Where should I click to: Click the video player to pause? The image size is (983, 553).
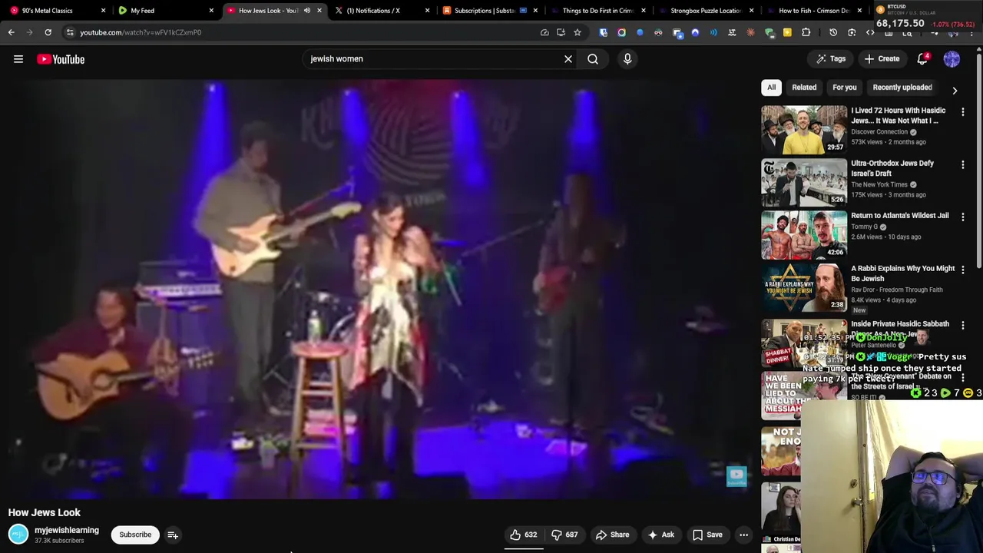pyautogui.click(x=376, y=288)
